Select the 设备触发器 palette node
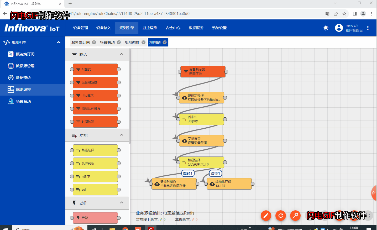The width and height of the screenshot is (377, 230). [95, 82]
